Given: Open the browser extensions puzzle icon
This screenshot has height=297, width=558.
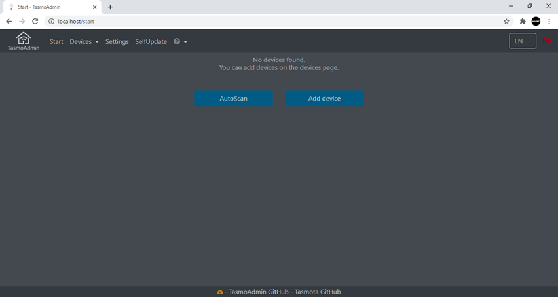Looking at the screenshot, I should [x=523, y=22].
